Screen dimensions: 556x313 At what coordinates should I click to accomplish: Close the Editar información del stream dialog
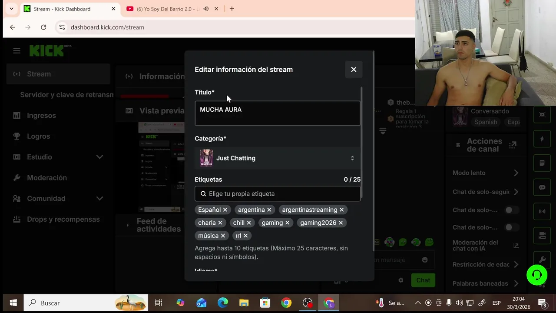pyautogui.click(x=354, y=70)
